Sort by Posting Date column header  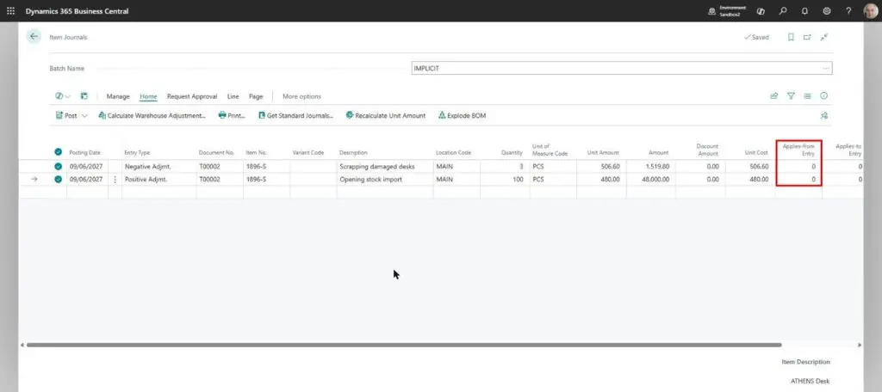tap(84, 153)
